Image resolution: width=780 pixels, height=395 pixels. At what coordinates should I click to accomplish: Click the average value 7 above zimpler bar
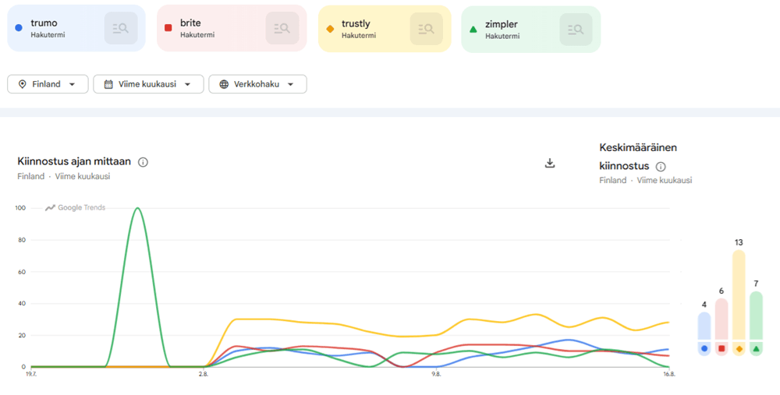pos(756,284)
